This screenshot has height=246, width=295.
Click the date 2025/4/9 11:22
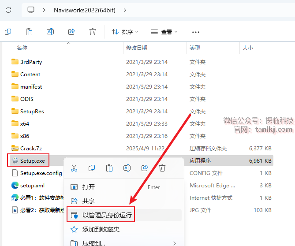(x=145, y=149)
